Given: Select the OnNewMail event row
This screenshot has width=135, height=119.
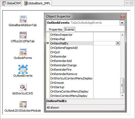Looking at the screenshot, I should tap(72, 39).
